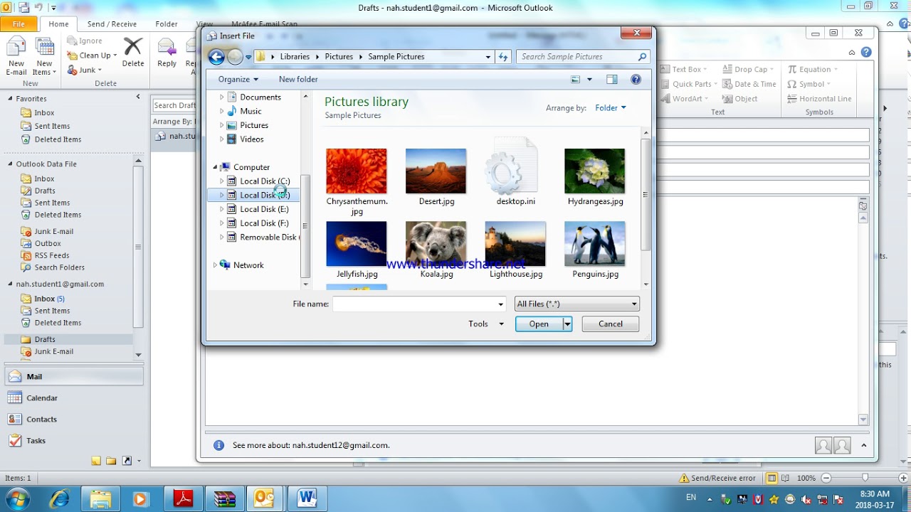Select the Desert.jpg thumbnail

436,171
